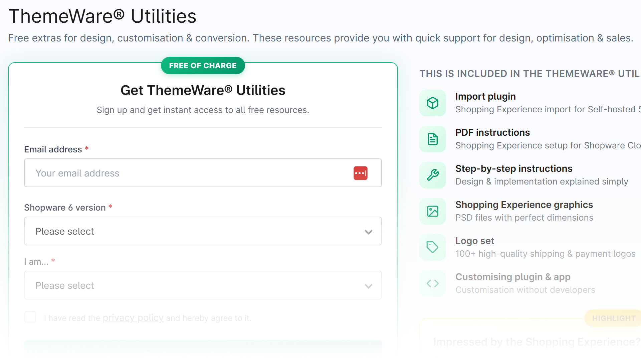Click the 'Logo set' heading

(475, 241)
